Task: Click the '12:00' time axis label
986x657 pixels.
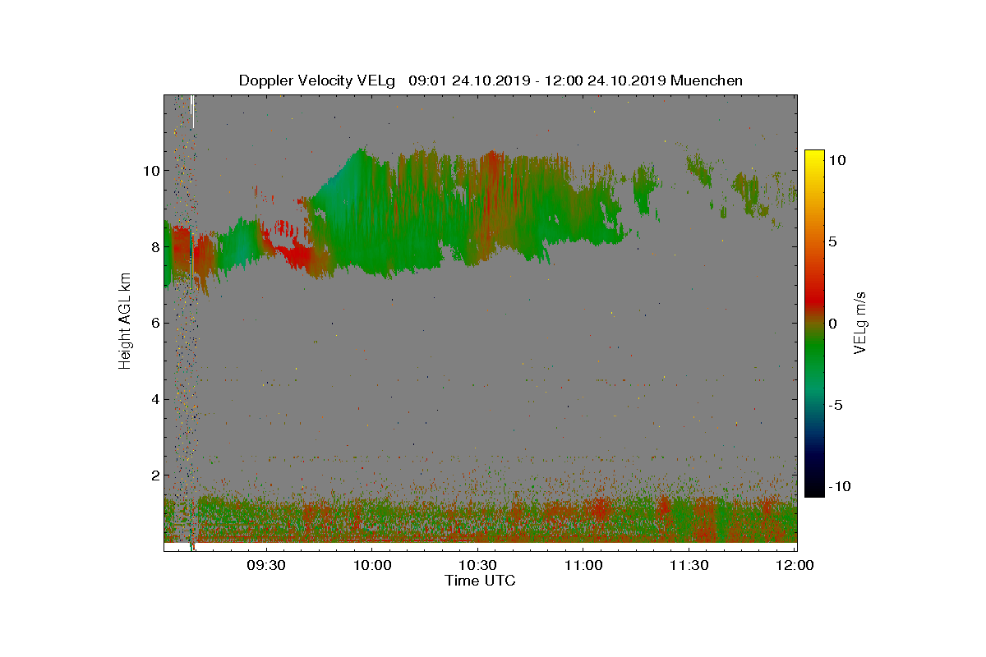Action: 795,565
